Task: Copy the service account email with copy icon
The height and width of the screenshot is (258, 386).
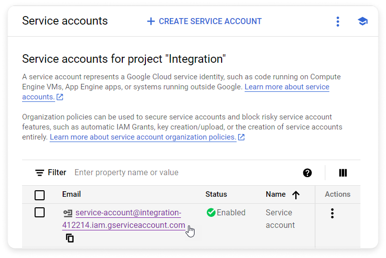Action: (70, 238)
